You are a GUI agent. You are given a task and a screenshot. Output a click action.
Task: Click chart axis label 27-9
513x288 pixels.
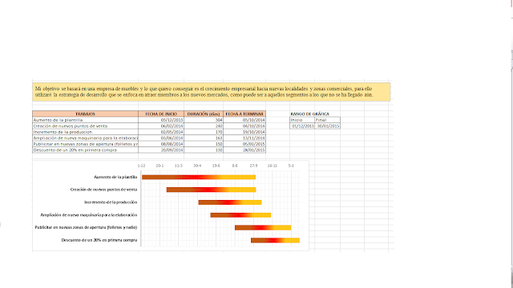tap(253, 166)
